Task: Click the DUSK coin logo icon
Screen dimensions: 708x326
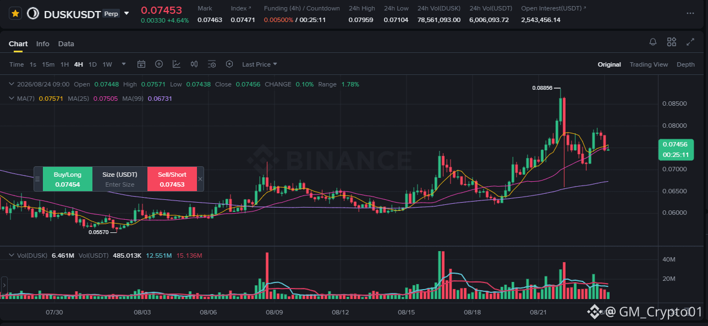Action: [33, 13]
